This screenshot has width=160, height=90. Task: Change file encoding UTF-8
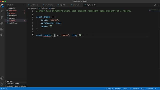tap(125, 89)
